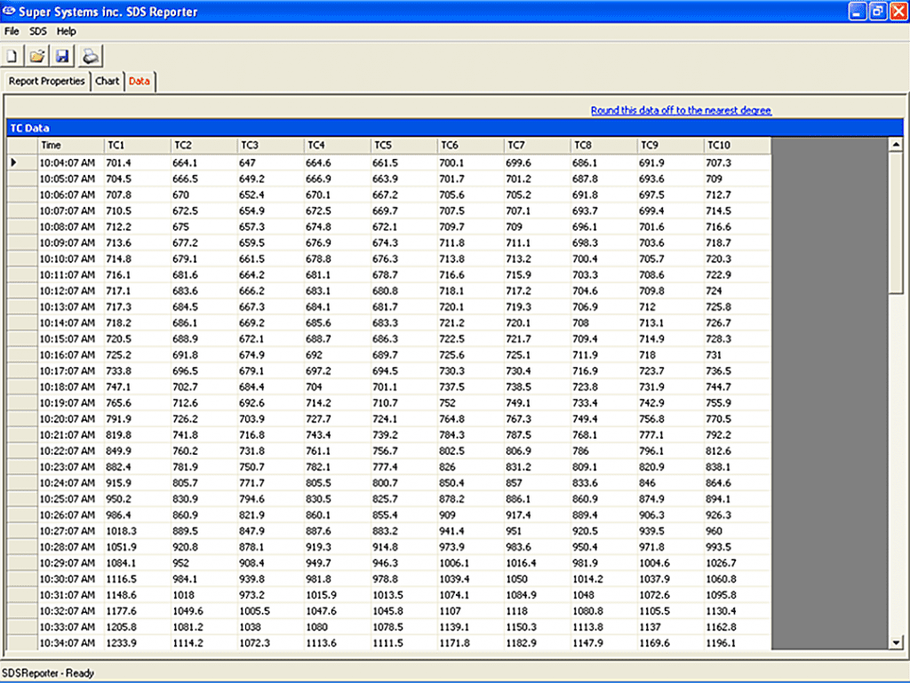This screenshot has height=683, width=910.
Task: Click the scrollbar up arrow
Action: (896, 144)
